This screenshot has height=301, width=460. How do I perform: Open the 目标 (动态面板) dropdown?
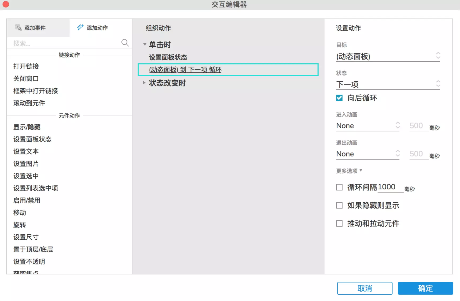388,56
